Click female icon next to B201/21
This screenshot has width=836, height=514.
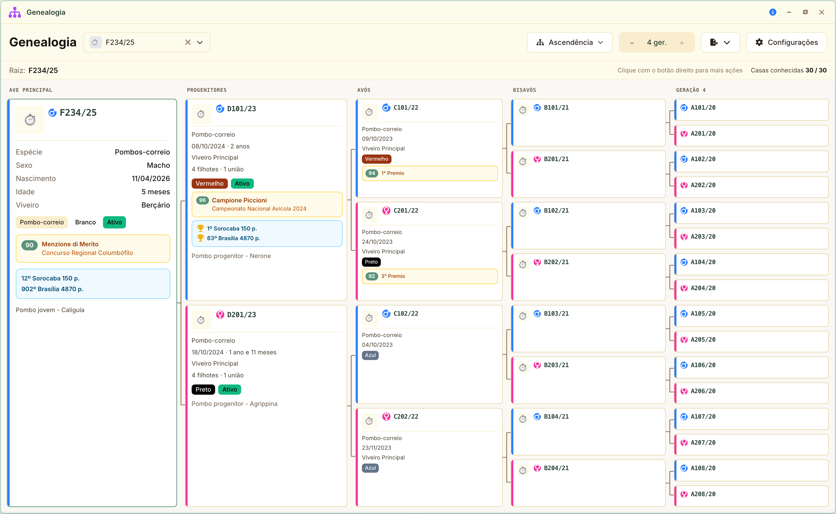[x=537, y=159]
